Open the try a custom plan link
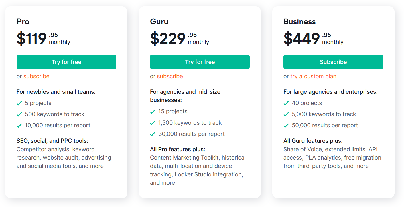 pos(313,76)
